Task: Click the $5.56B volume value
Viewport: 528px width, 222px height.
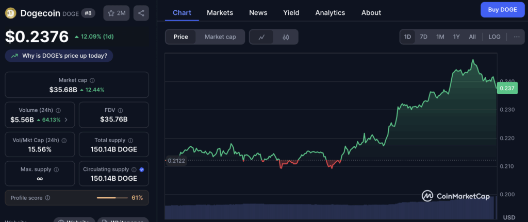Action: 23,119
